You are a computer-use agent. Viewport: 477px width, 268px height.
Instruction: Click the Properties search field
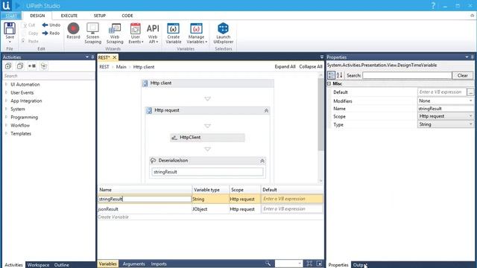[x=407, y=75]
